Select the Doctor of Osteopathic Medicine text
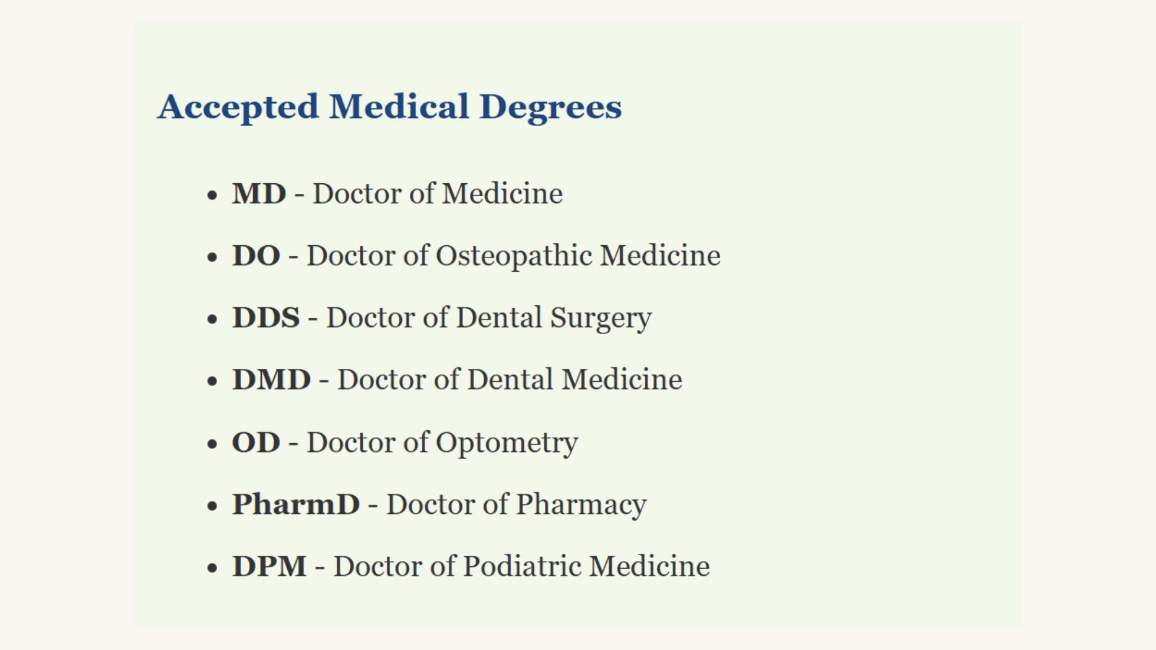This screenshot has width=1156, height=650. [513, 256]
